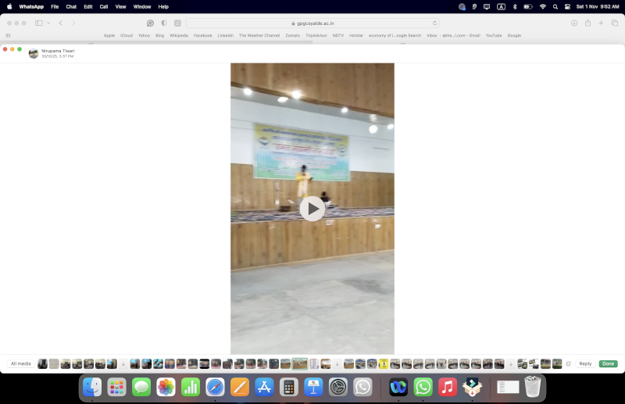Open the Spotlight search icon in menu bar

click(x=555, y=6)
